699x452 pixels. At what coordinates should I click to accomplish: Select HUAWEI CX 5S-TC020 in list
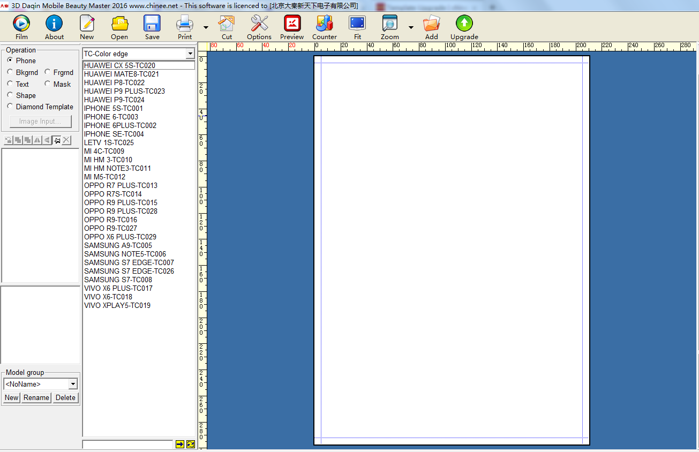pos(139,65)
